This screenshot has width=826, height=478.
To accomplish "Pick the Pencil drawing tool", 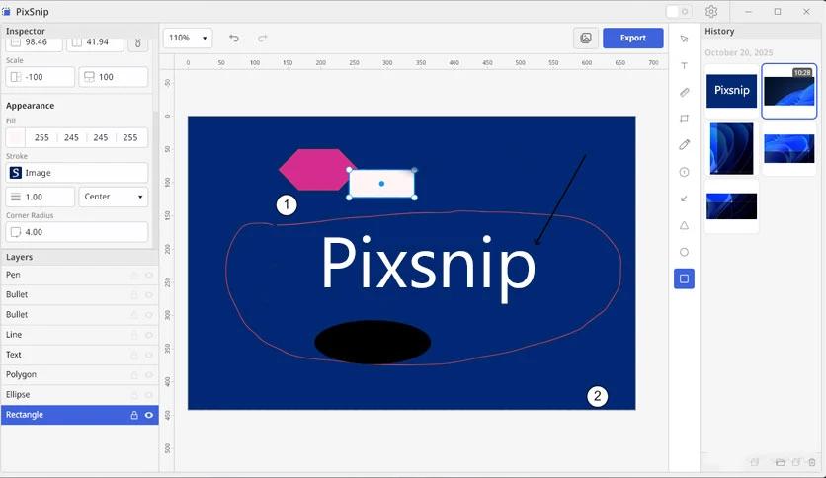I will [x=684, y=145].
